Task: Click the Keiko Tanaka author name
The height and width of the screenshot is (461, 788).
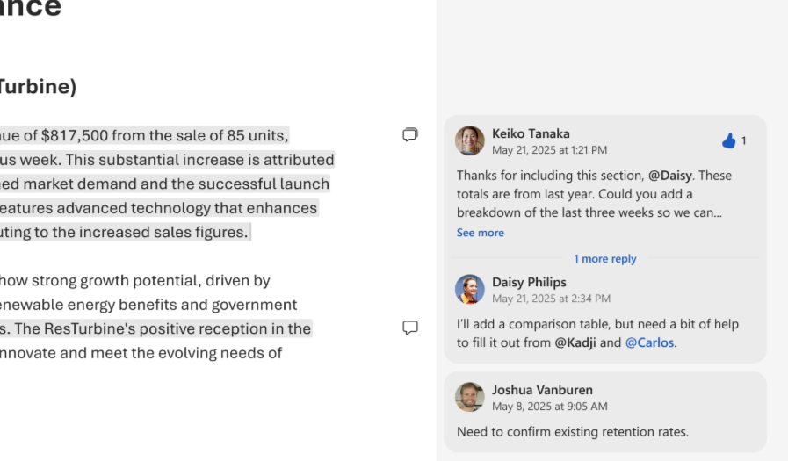Action: tap(531, 133)
